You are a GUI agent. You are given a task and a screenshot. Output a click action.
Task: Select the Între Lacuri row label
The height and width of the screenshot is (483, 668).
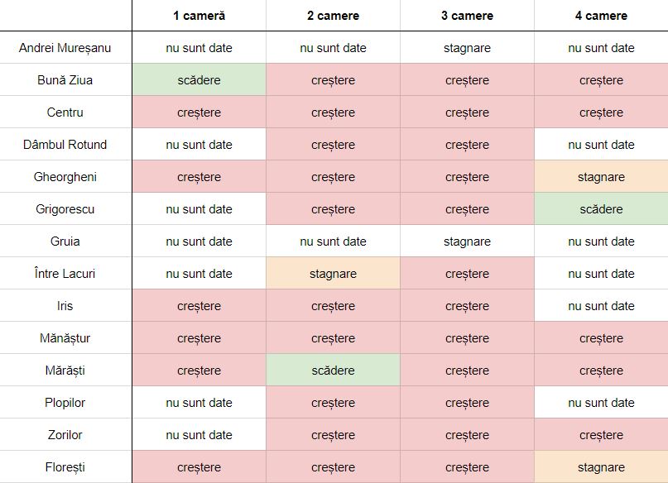[x=65, y=274]
